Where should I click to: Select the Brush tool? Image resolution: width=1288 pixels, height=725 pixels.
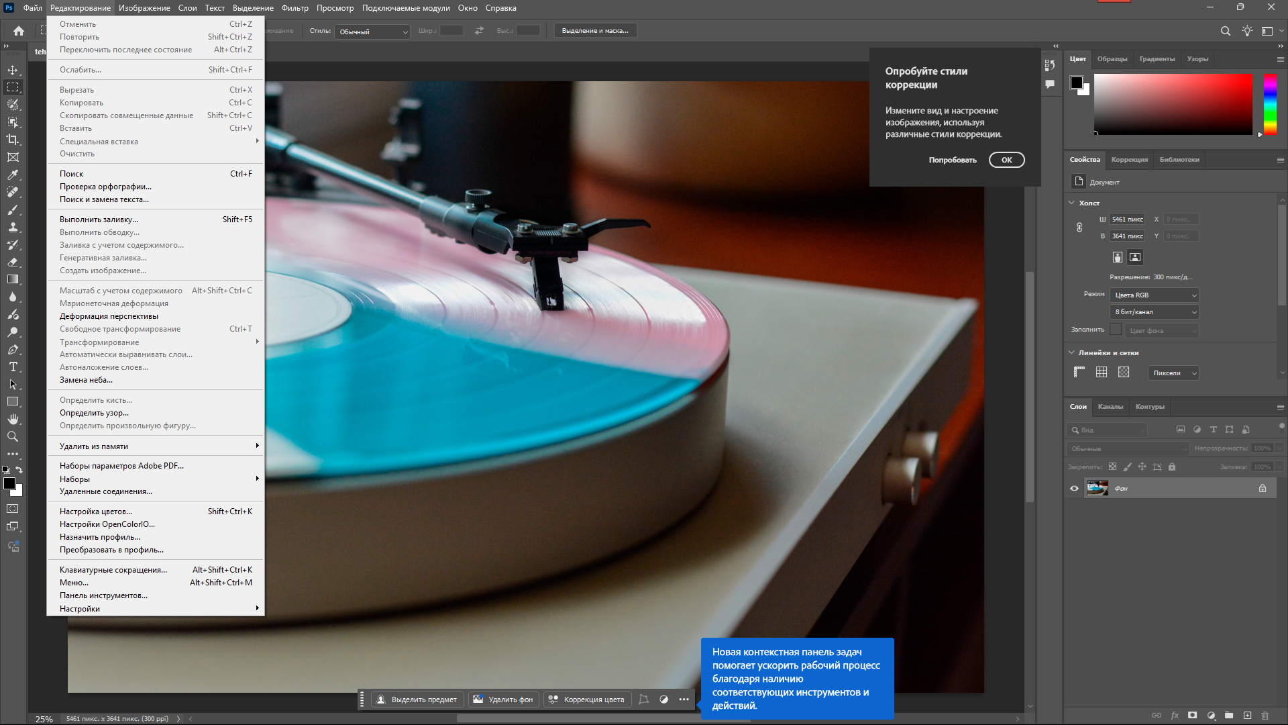click(x=13, y=209)
